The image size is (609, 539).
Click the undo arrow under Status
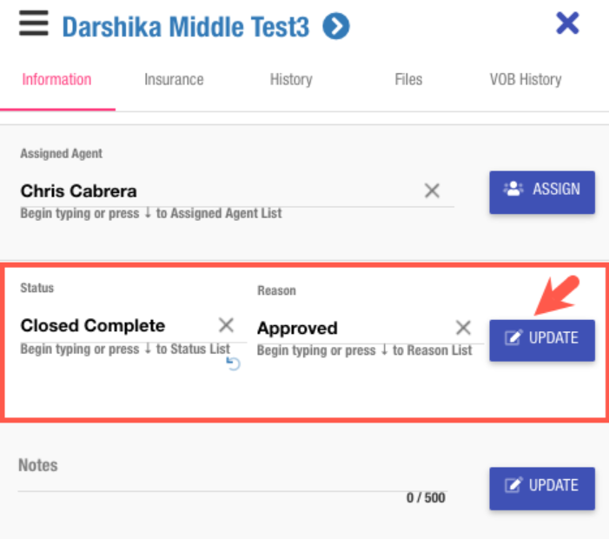(233, 364)
